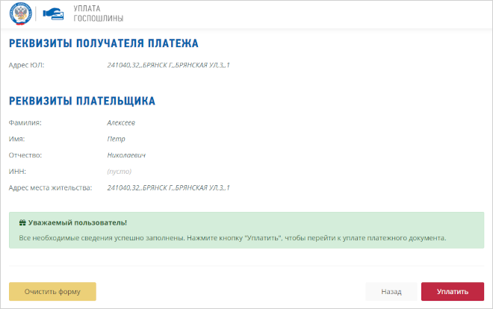
Task: Click the patronymic value Николаевич
Action: coord(126,155)
